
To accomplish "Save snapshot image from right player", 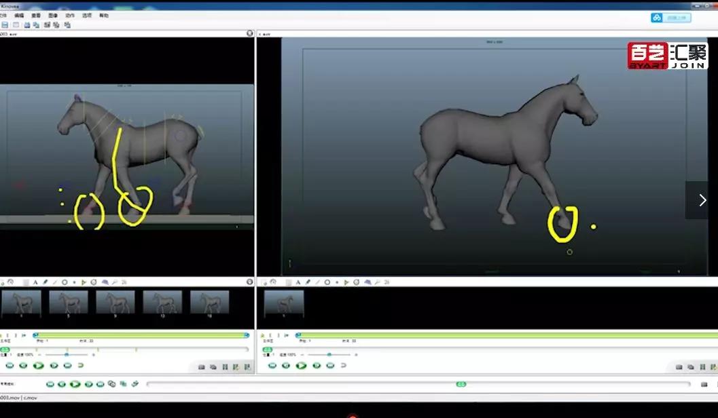I will 679,367.
